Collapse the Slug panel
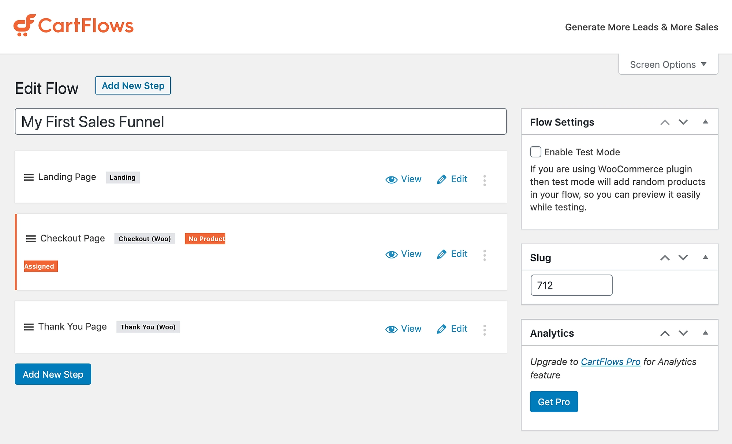Viewport: 732px width, 444px height. click(705, 257)
